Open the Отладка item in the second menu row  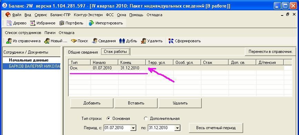tap(67, 33)
